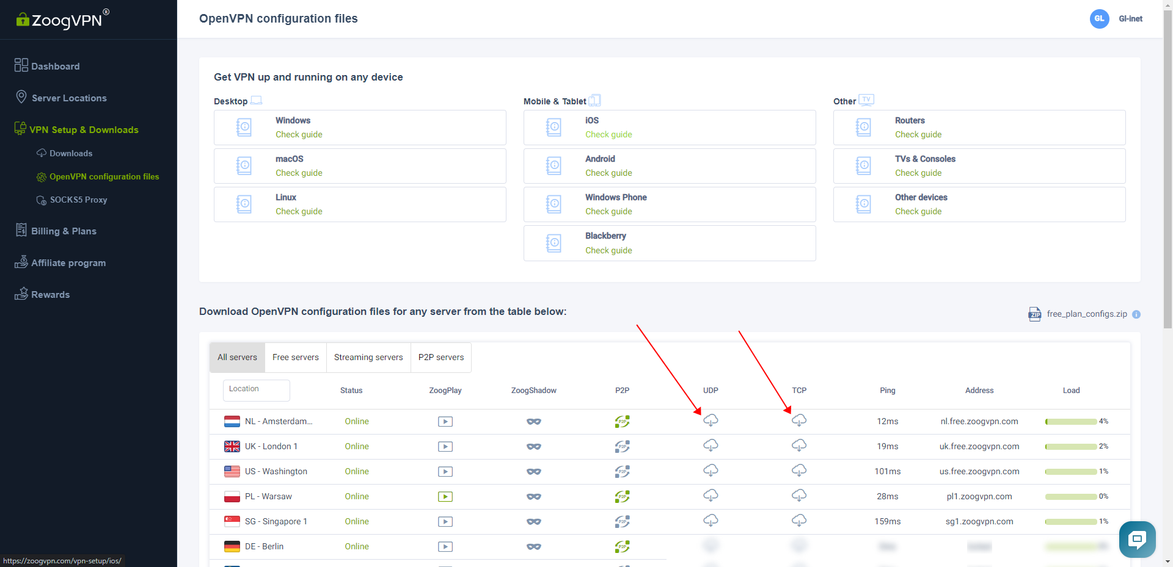Click the Location filter input field
The width and height of the screenshot is (1173, 567).
tap(256, 390)
